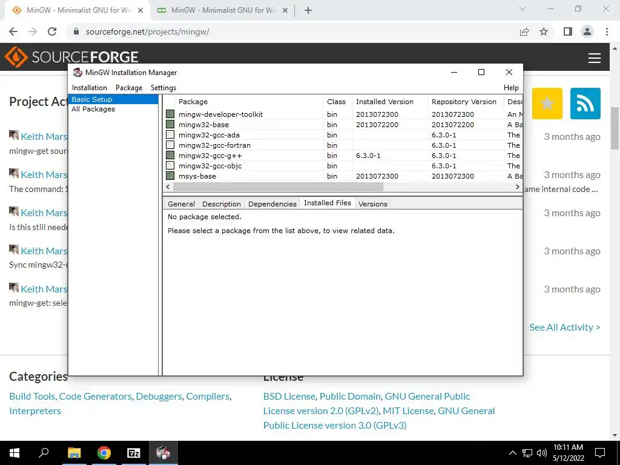Open File Explorer from the taskbar
Image resolution: width=620 pixels, height=465 pixels.
(74, 453)
